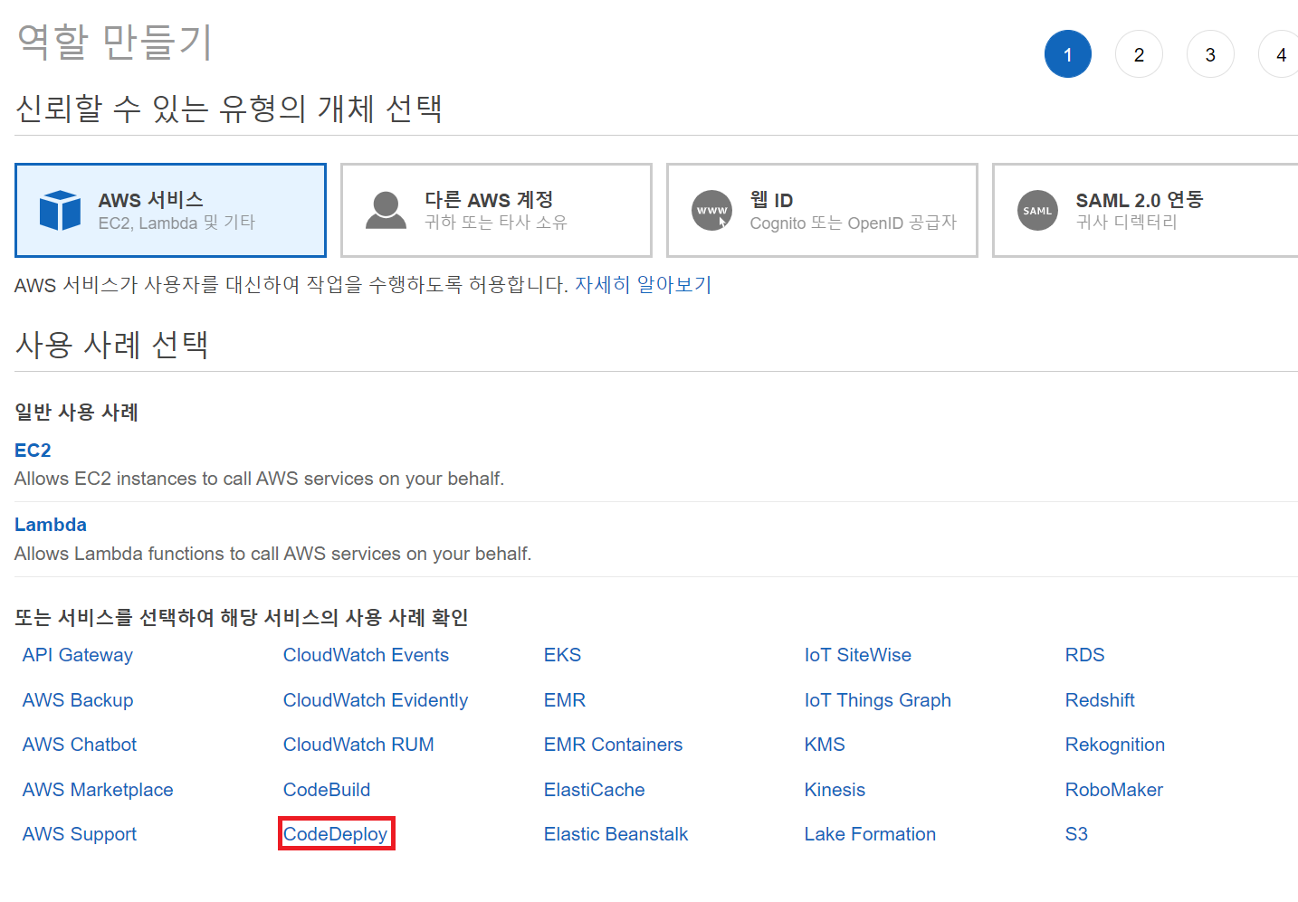Select AWS Backup service

coord(78,700)
